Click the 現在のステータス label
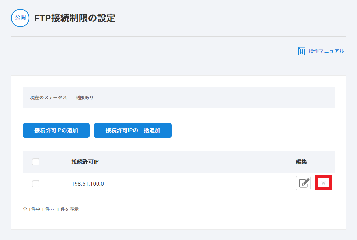The image size is (357, 240). 48,98
